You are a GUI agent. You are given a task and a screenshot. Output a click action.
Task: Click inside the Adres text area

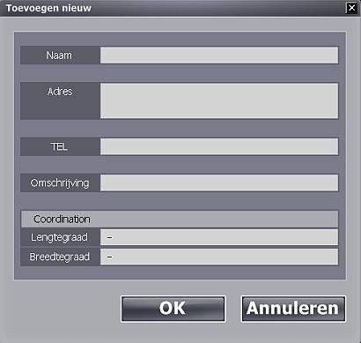(x=219, y=101)
